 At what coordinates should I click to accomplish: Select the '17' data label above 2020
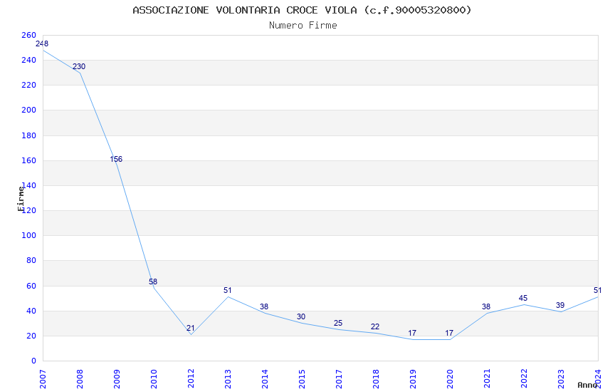pos(449,333)
